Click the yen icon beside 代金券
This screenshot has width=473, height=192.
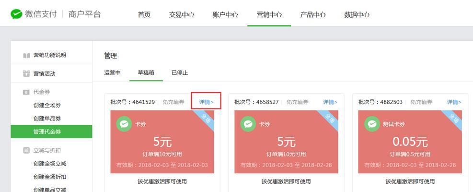click(26, 92)
